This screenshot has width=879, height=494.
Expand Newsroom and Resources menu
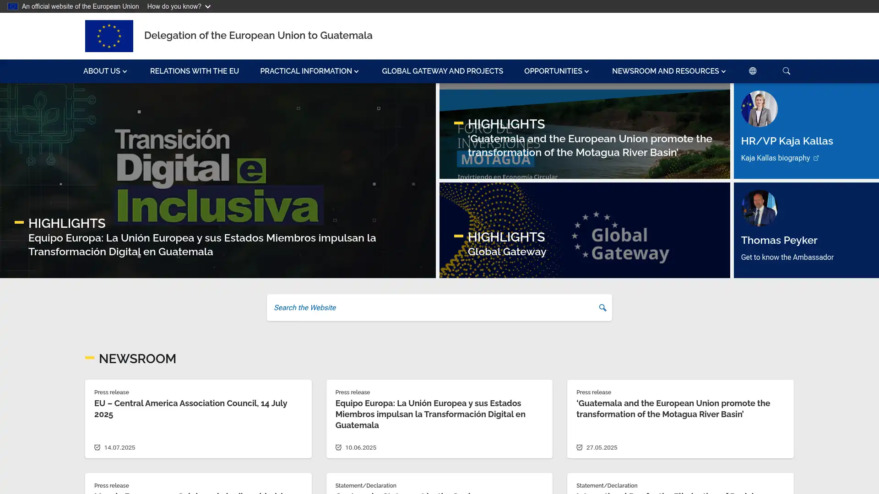pyautogui.click(x=668, y=71)
